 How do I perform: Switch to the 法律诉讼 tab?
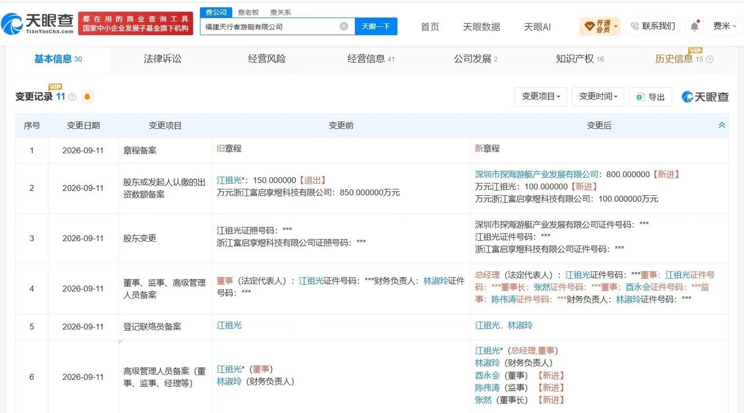[x=162, y=59]
